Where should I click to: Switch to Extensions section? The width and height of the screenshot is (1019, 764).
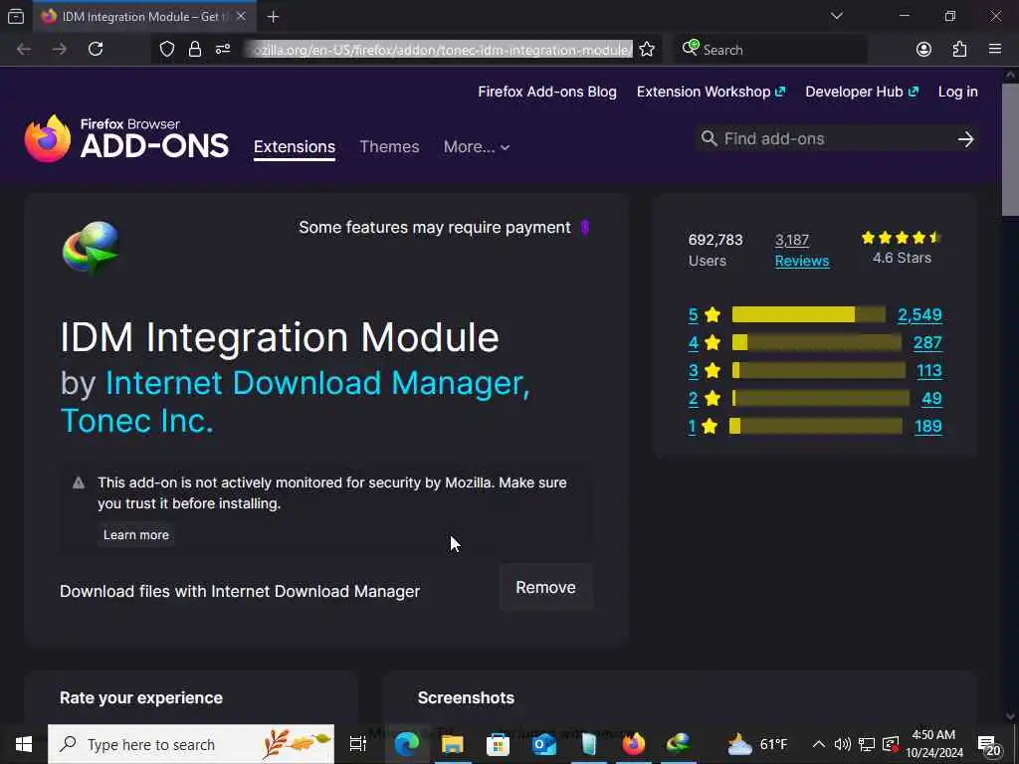(295, 147)
